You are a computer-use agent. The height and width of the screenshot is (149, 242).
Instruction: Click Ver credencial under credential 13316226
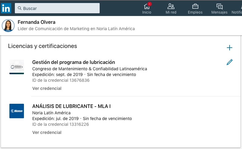[x=47, y=132]
